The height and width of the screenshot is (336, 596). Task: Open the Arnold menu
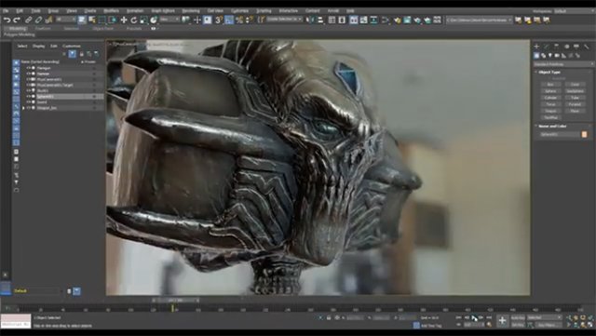[333, 10]
